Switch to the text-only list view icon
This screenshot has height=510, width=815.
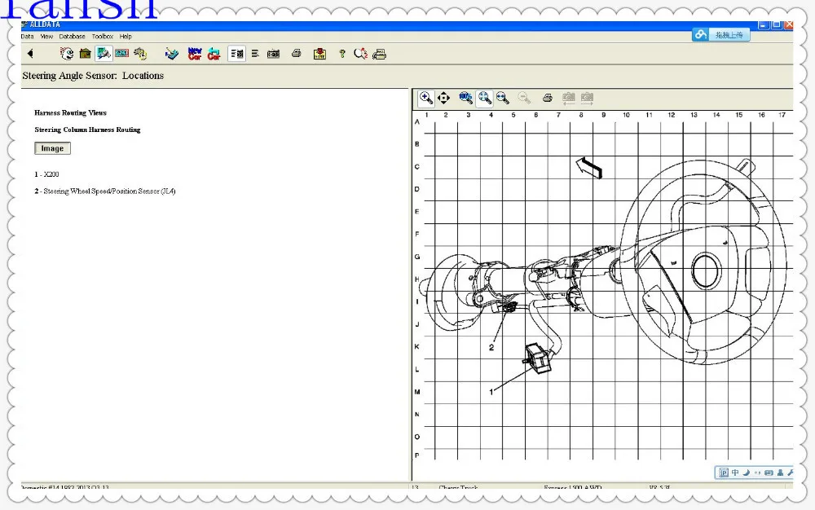tap(255, 54)
